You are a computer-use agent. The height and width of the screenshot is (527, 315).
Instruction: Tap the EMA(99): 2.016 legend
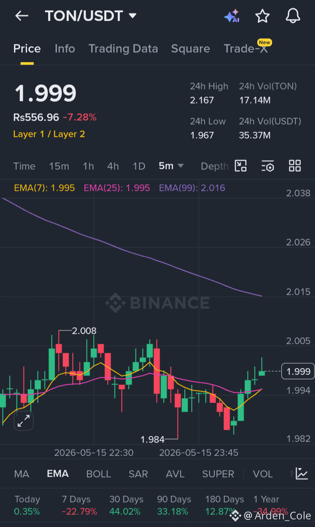coord(192,188)
